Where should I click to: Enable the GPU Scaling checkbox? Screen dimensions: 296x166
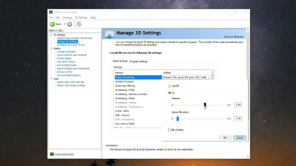(x=170, y=130)
